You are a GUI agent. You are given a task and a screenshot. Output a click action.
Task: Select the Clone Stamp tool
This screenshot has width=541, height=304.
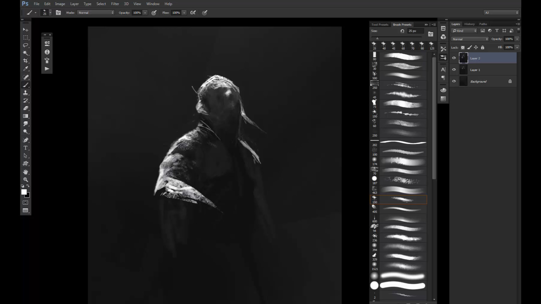point(26,93)
